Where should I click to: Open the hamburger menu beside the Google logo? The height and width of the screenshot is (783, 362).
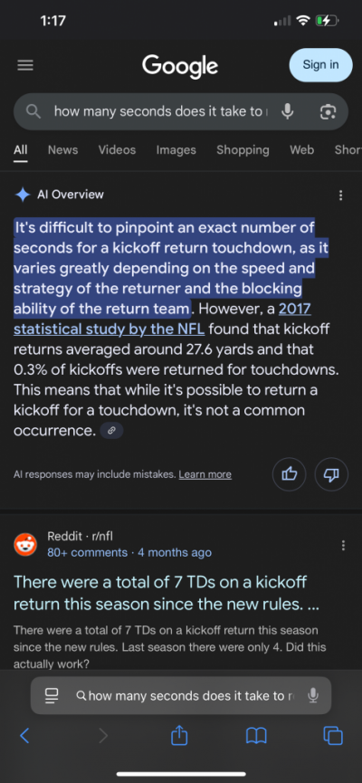[x=25, y=65]
